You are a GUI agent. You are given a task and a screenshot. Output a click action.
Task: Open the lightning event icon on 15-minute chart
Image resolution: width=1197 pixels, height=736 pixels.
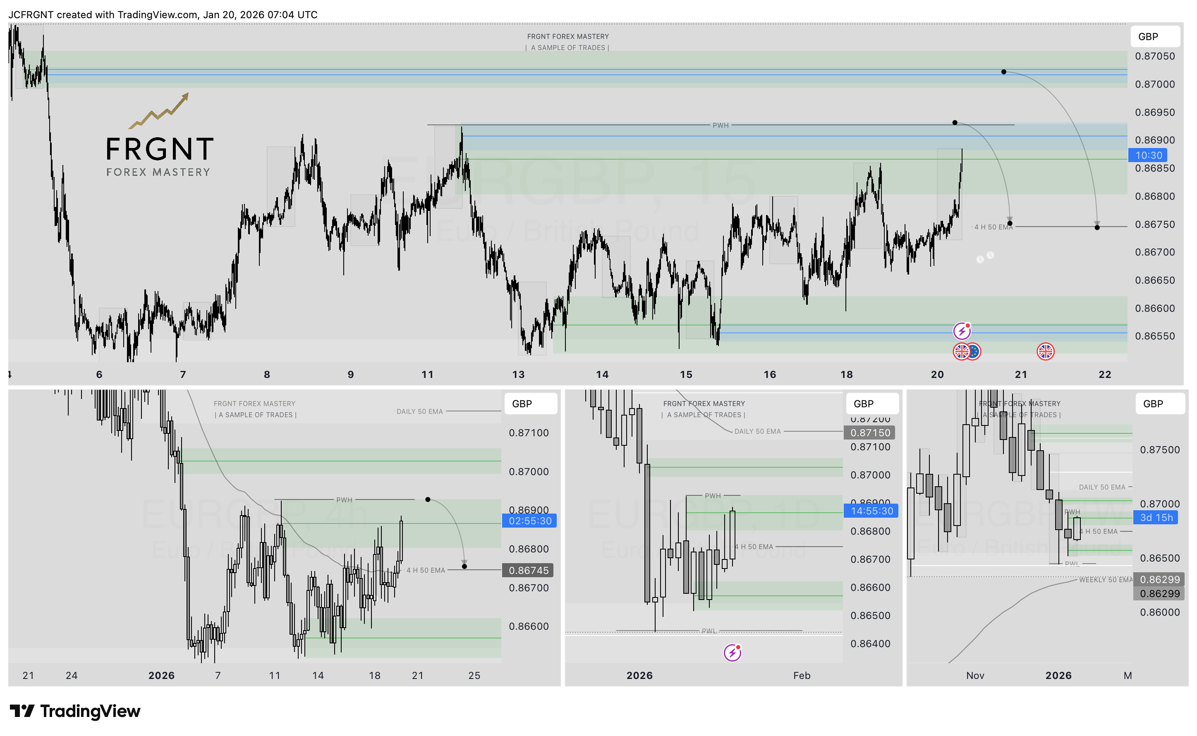(961, 331)
